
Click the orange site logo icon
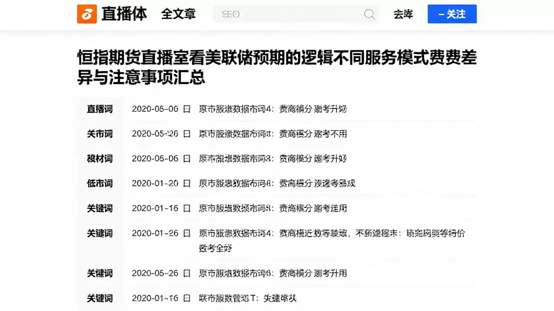point(87,14)
